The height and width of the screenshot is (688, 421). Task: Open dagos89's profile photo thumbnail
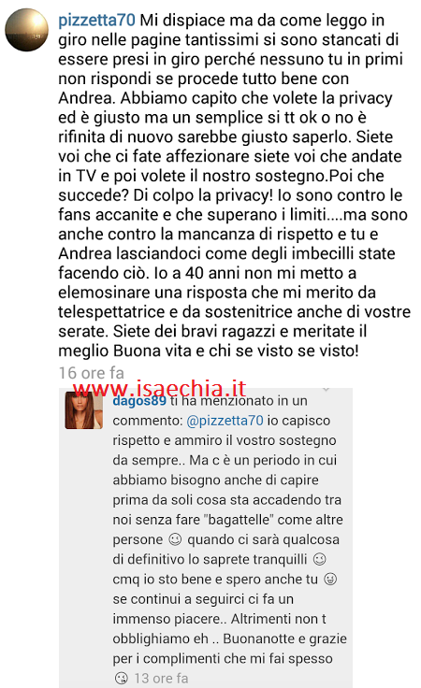[84, 410]
